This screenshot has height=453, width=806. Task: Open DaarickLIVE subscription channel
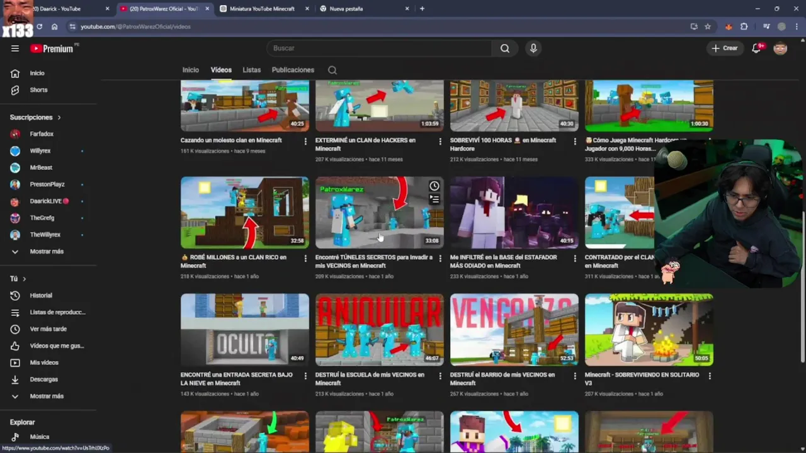coord(48,201)
